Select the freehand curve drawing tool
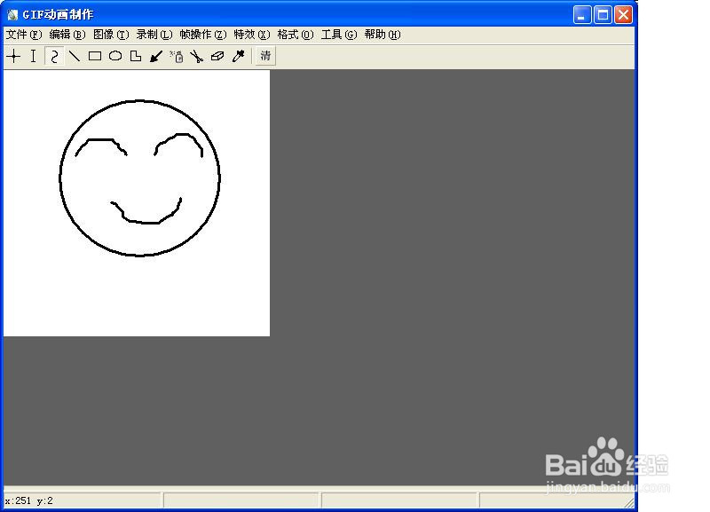 tap(53, 56)
